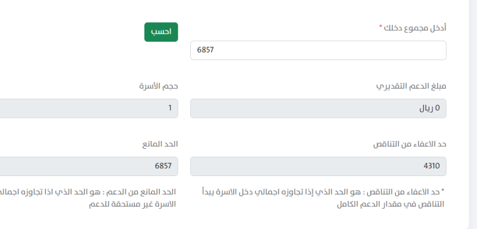This screenshot has height=229, width=477.
Task: Click the line التناقص في مقدار الدعم الكامل
Action: tap(391, 205)
